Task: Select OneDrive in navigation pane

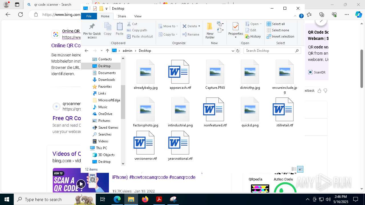Action: (x=102, y=114)
